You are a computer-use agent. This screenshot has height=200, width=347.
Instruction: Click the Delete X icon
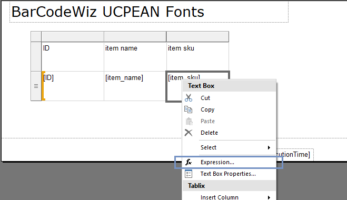click(x=189, y=133)
